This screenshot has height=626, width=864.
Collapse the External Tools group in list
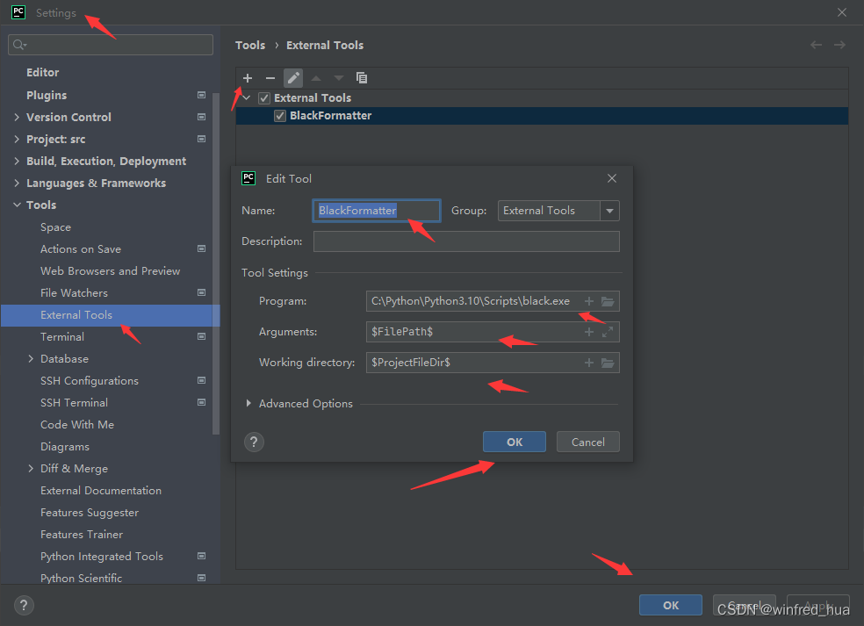[x=247, y=98]
